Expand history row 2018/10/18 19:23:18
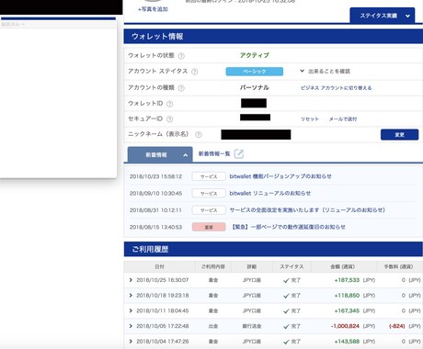423x349 pixels. point(131,295)
